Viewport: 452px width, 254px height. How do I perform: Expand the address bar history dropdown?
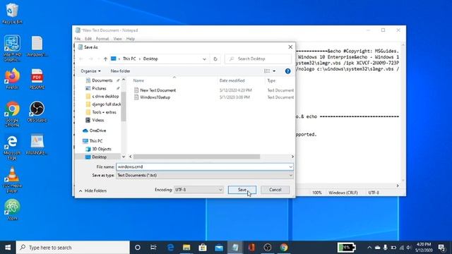pos(204,59)
